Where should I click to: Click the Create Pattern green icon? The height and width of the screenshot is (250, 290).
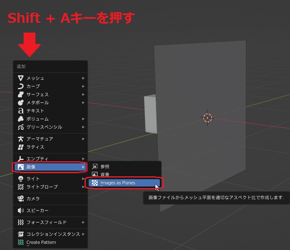(x=21, y=242)
